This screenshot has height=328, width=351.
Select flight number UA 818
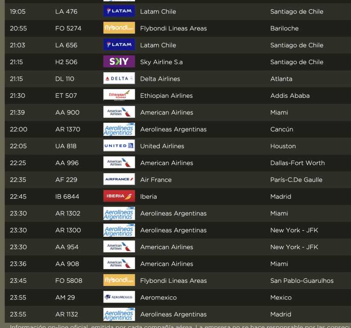66,146
